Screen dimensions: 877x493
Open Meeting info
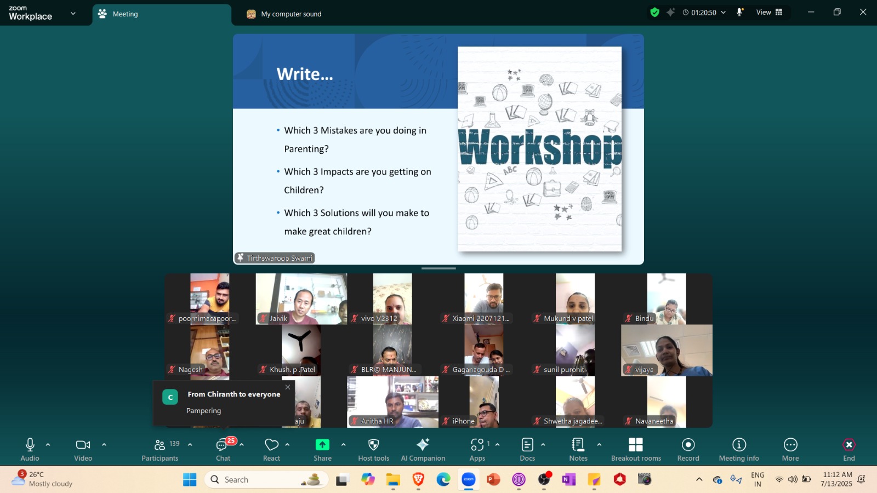(x=739, y=445)
